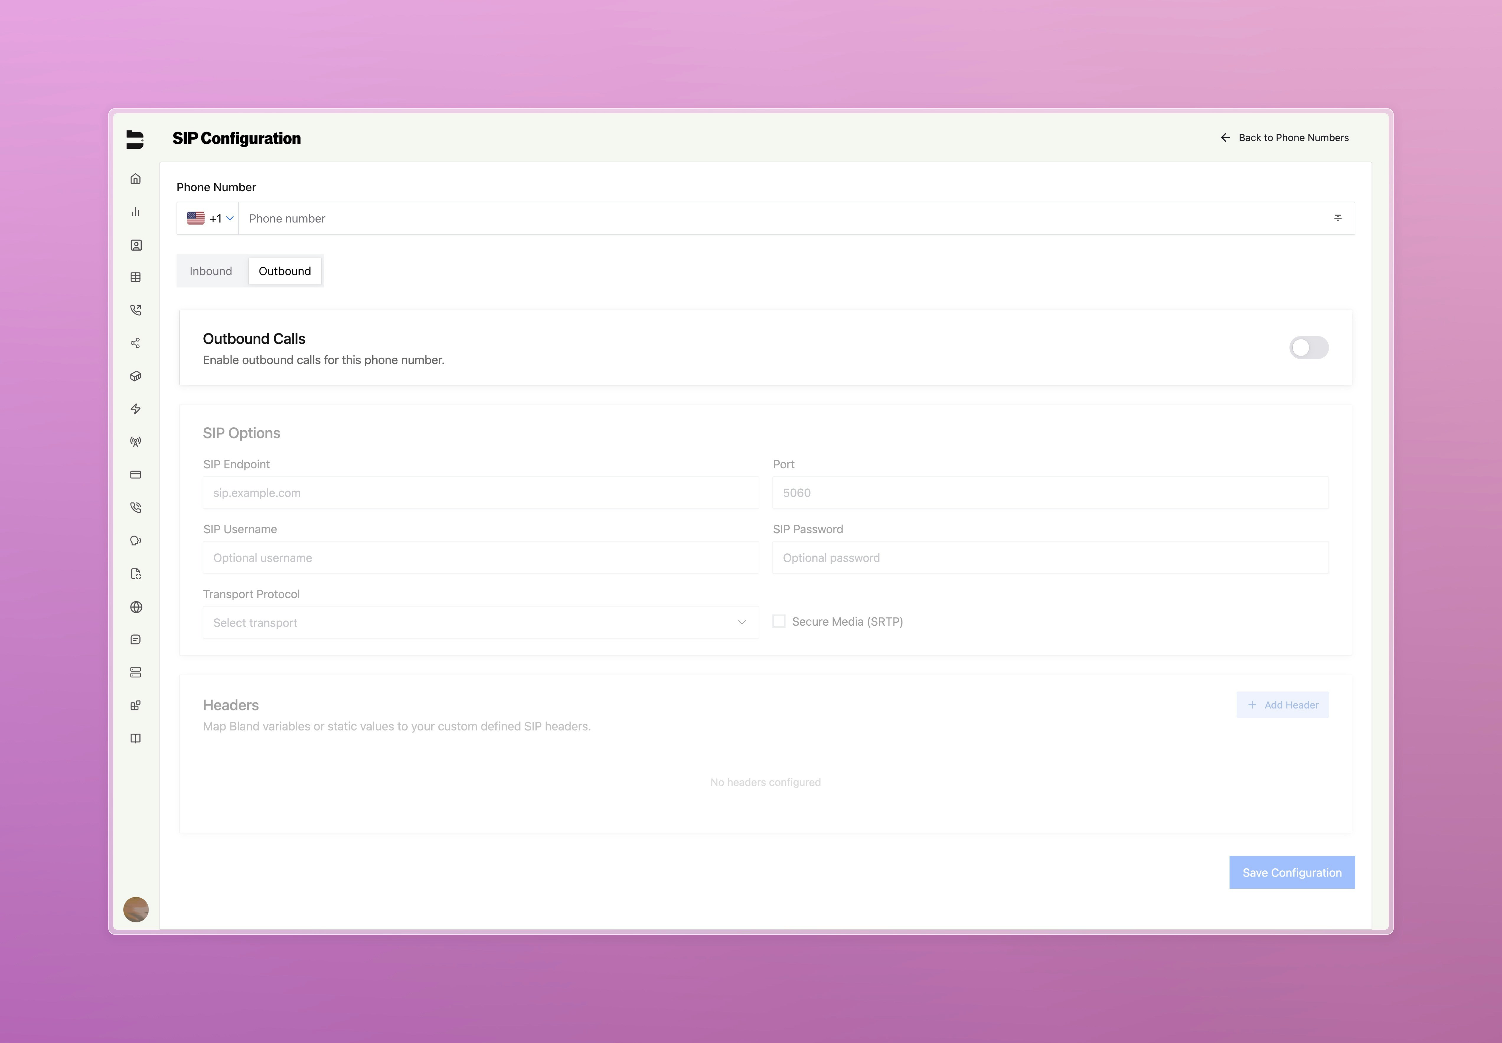The image size is (1502, 1043).
Task: Open the broadcast tower sidebar icon
Action: [x=135, y=442]
